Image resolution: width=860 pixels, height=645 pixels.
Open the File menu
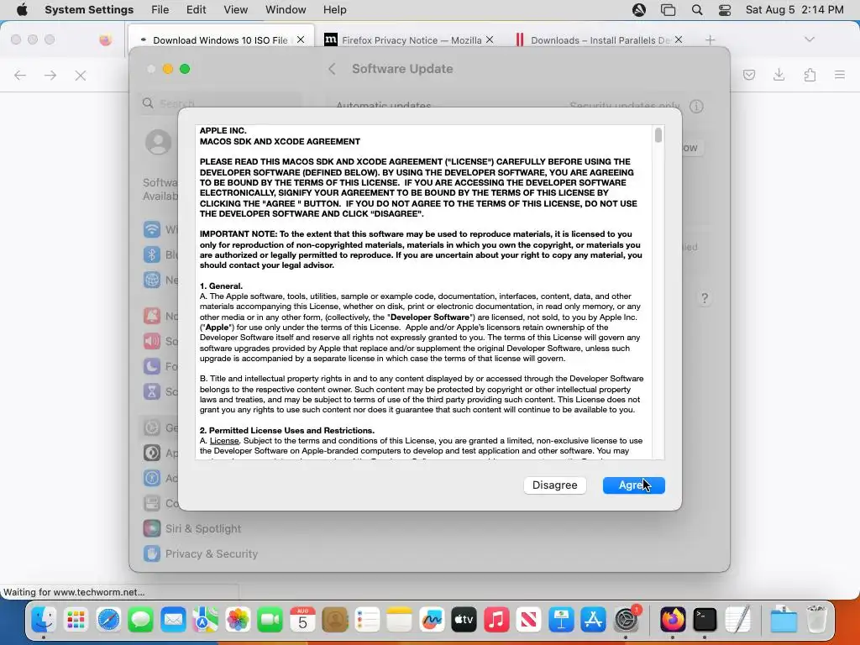point(160,10)
